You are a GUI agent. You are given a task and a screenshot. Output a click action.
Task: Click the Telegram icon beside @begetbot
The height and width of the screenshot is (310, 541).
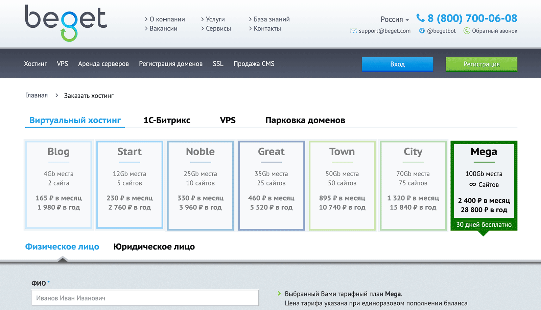[x=422, y=31]
